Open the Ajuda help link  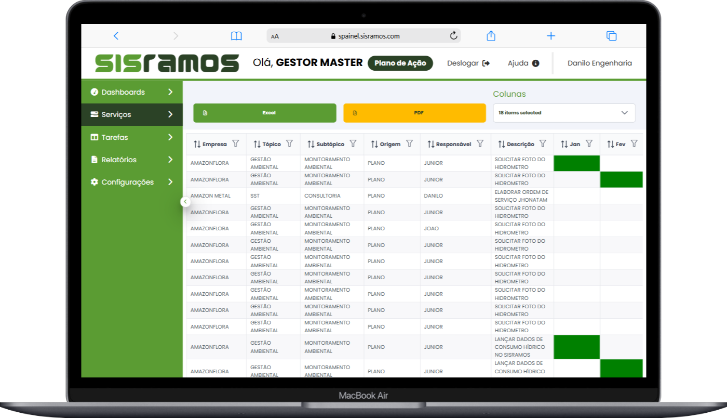pos(523,63)
